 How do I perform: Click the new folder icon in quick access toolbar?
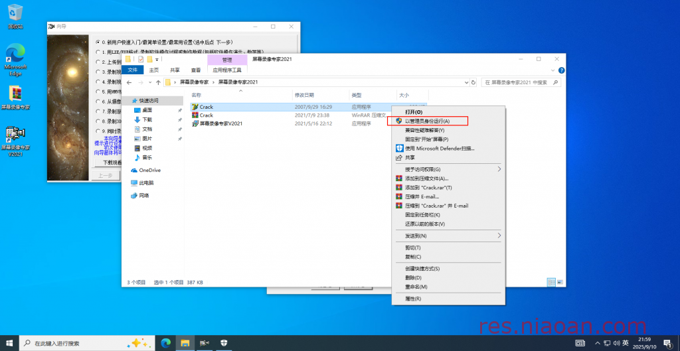149,59
